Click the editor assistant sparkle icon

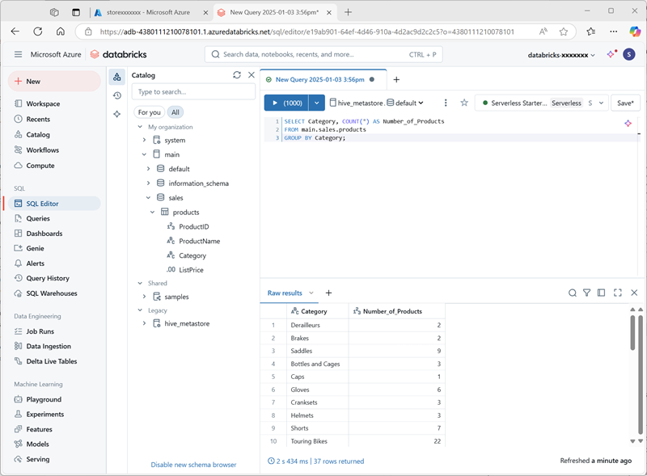point(628,123)
